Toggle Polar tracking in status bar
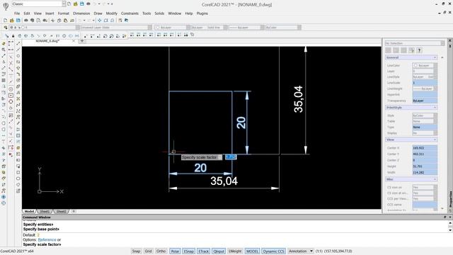Image resolution: width=453 pixels, height=255 pixels. point(175,251)
